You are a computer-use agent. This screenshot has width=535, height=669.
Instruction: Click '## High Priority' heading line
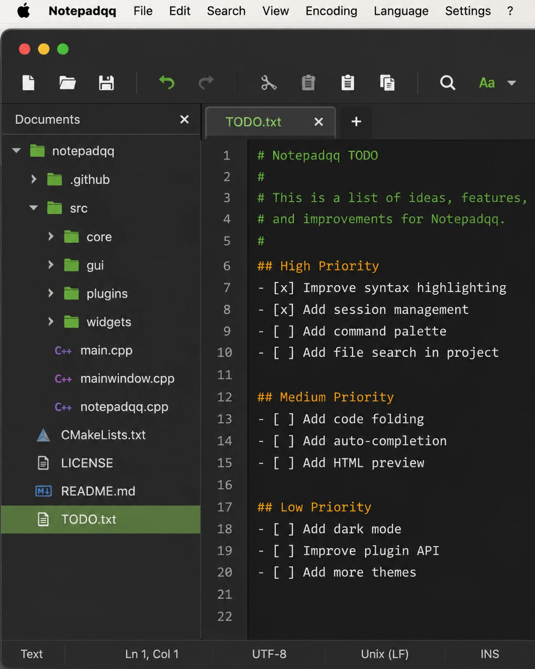(318, 266)
